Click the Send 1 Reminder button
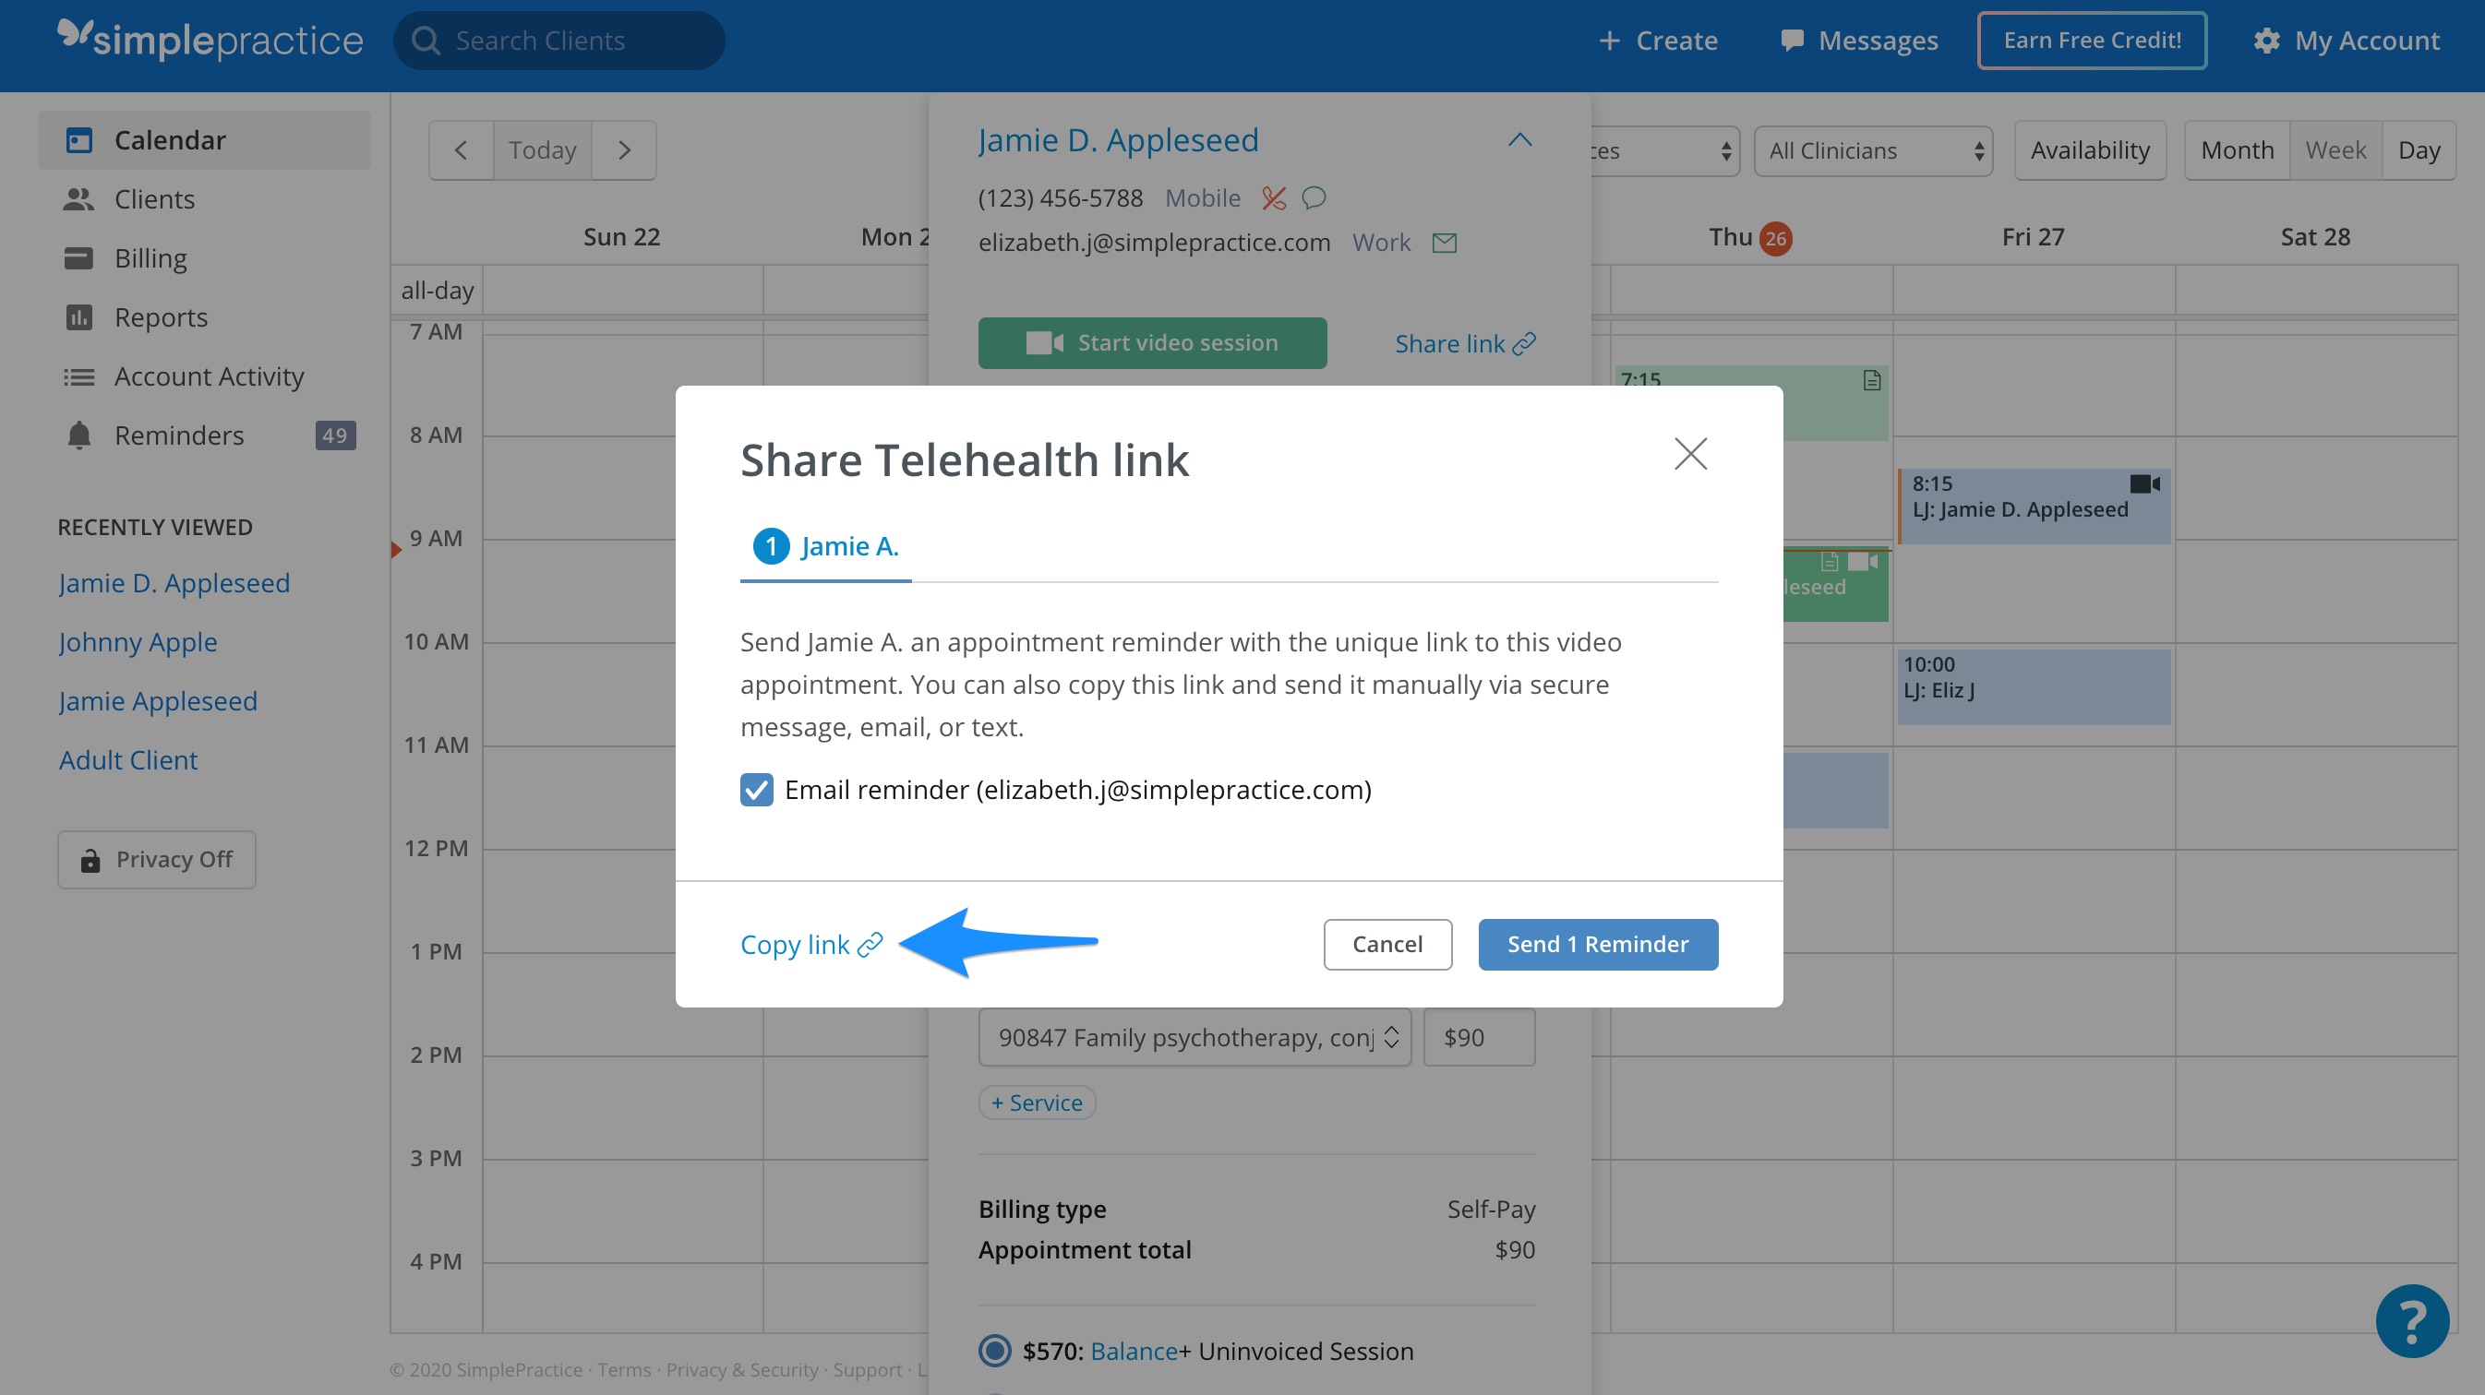2485x1395 pixels. (1598, 944)
